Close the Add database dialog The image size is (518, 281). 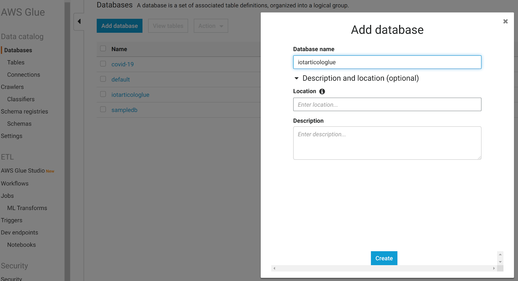pos(505,21)
